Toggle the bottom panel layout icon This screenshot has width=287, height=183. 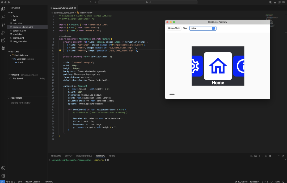[x=275, y=2]
